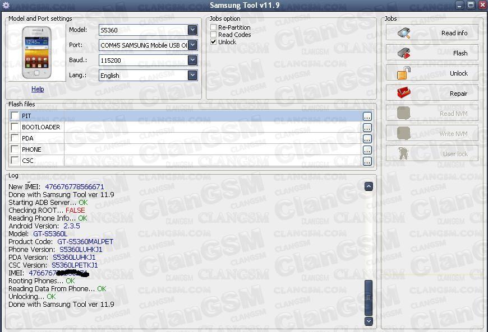Click the CSC row label
The image size is (488, 332).
pyautogui.click(x=27, y=161)
